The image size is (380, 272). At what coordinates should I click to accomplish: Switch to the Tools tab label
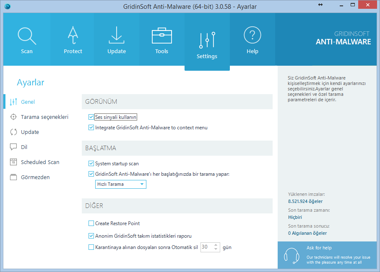click(x=161, y=51)
